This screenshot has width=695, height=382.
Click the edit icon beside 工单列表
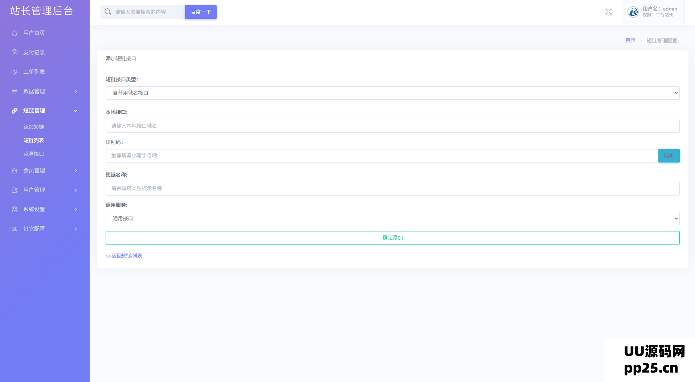pyautogui.click(x=15, y=72)
